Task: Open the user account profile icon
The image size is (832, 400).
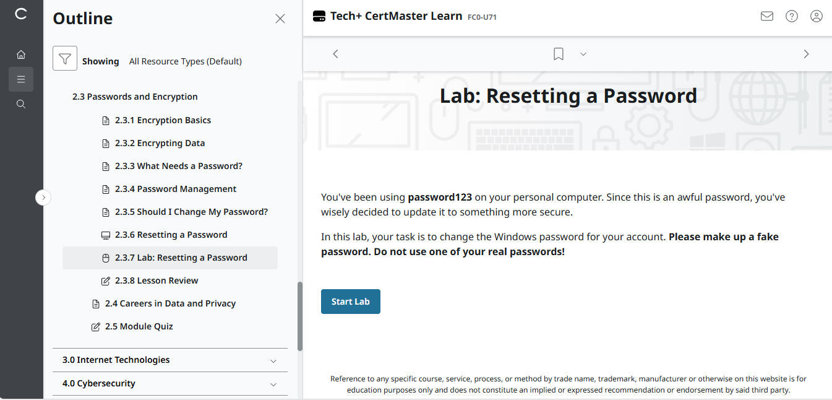Action: [817, 16]
